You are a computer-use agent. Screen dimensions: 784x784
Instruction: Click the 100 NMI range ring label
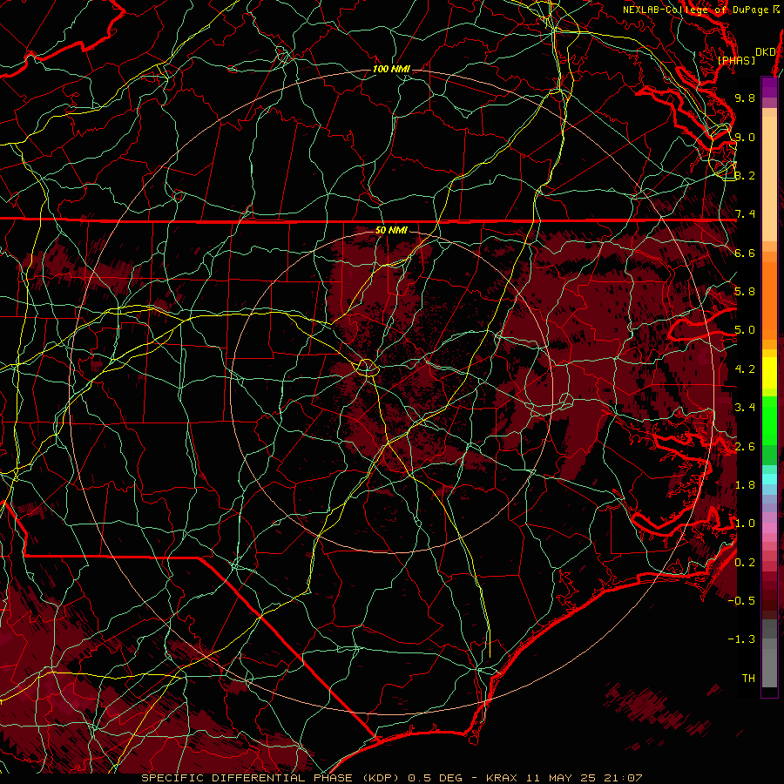click(391, 69)
